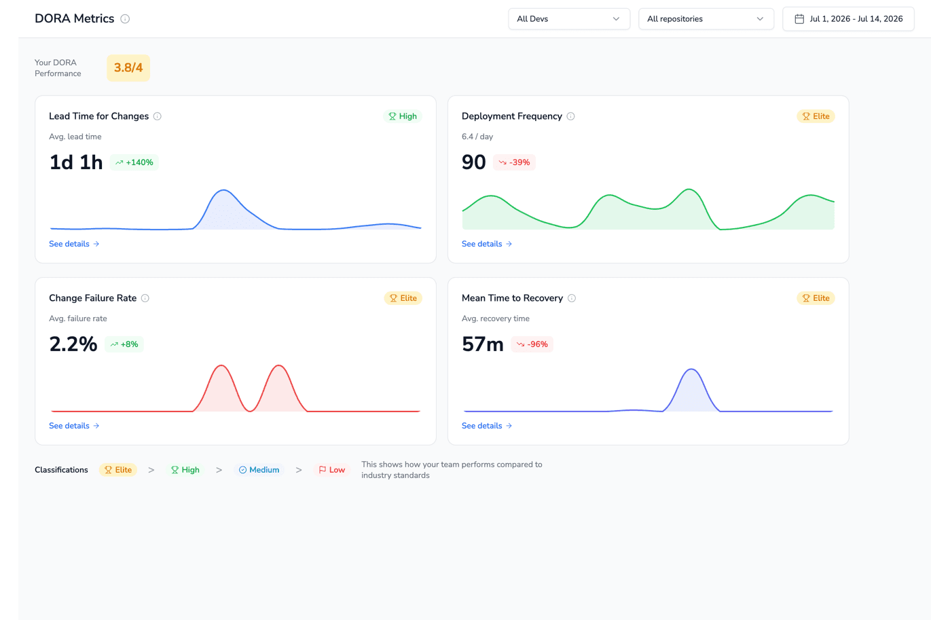The image size is (931, 620).
Task: Click Elite trophy badge on Deployment Frequency card
Action: tap(816, 116)
